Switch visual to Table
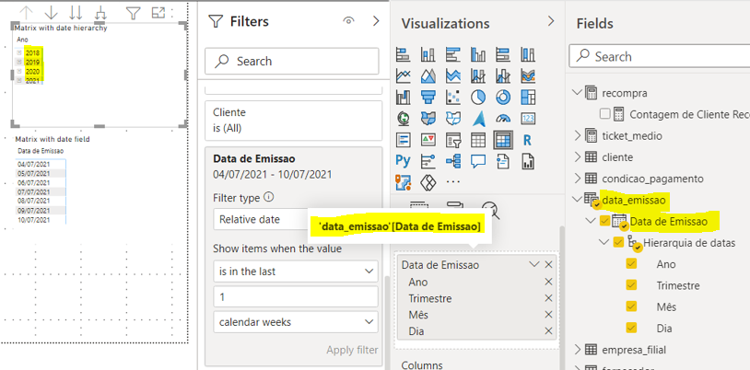Screen dimensions: 750x370 tap(478, 140)
